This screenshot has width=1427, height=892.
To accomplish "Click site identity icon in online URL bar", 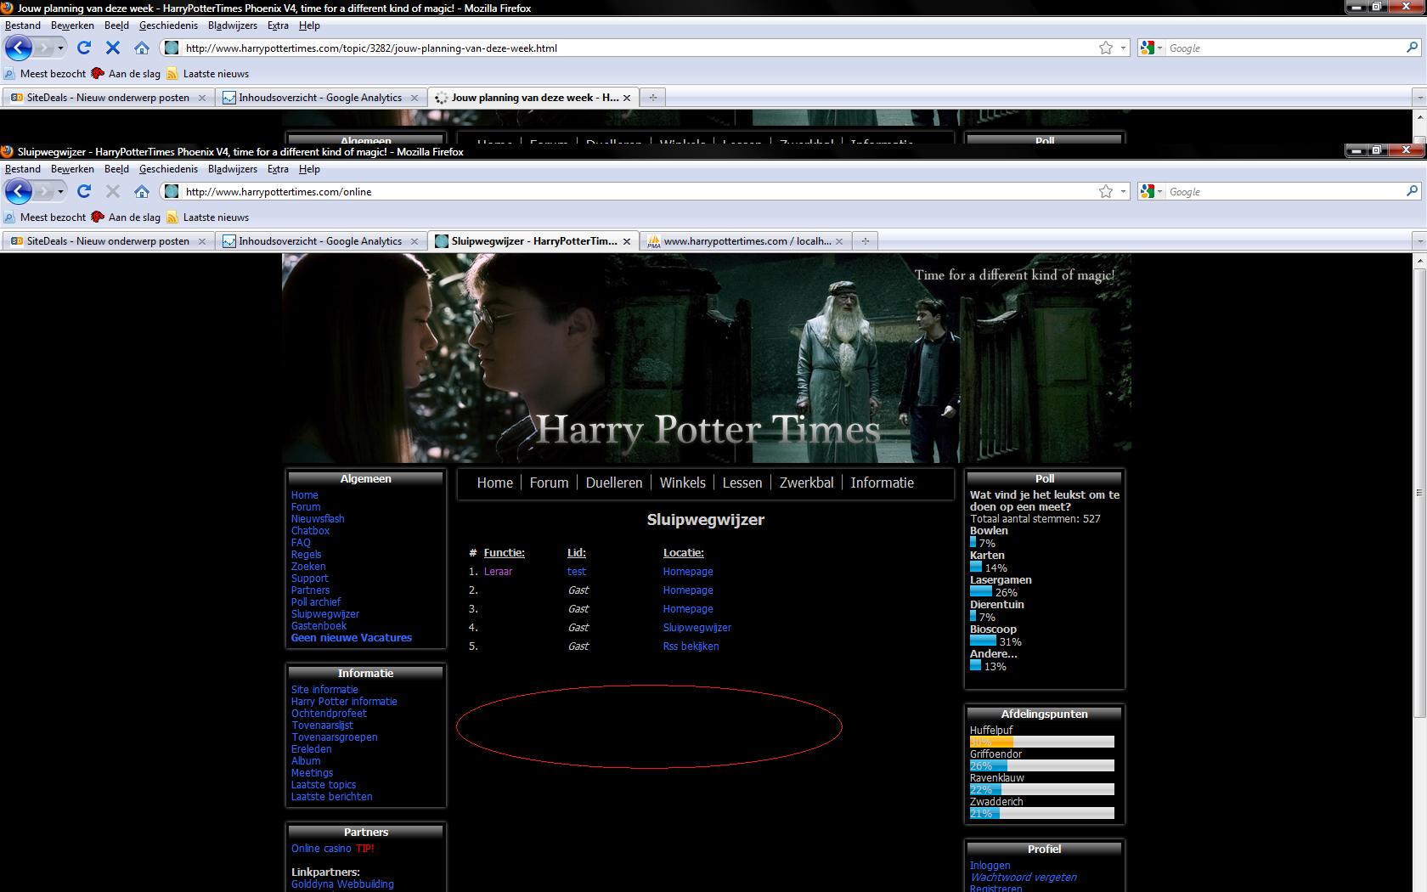I will pyautogui.click(x=172, y=192).
